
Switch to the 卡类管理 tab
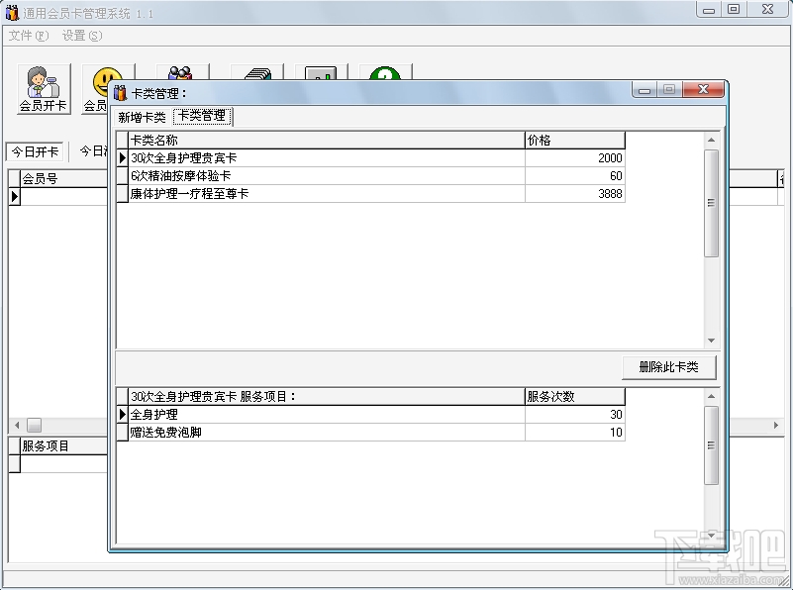[x=201, y=116]
